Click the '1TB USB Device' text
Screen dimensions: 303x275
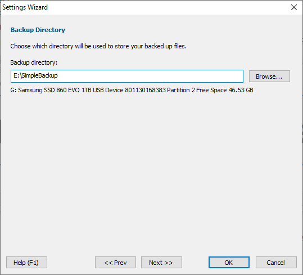[102, 90]
